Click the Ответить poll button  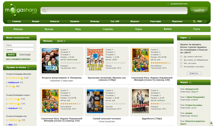pos(194,73)
